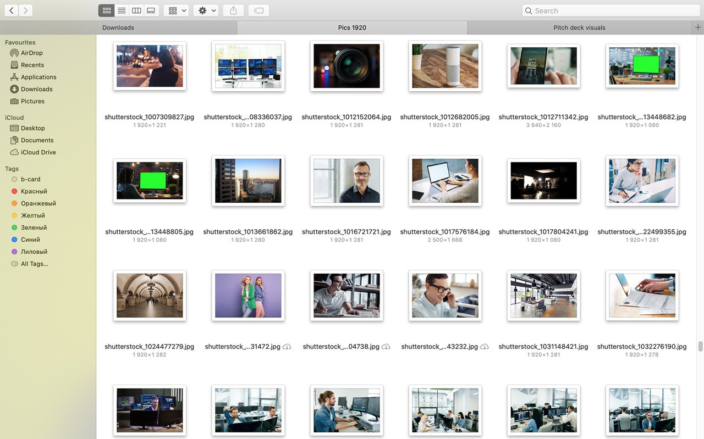Select icon view toggle button
Viewport: 704px width, 439px height.
pos(107,10)
